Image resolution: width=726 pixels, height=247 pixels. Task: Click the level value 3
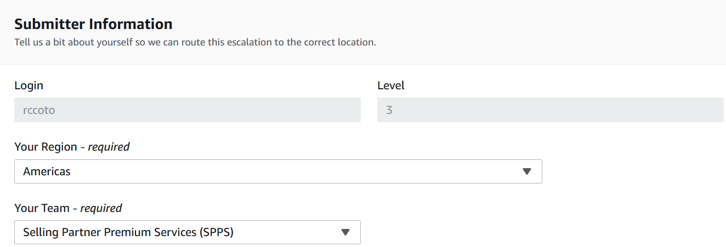coord(389,110)
